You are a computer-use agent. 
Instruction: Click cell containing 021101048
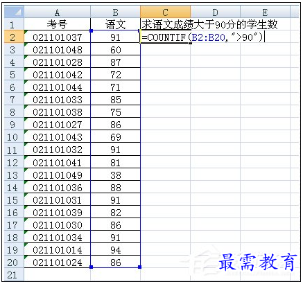(58, 49)
